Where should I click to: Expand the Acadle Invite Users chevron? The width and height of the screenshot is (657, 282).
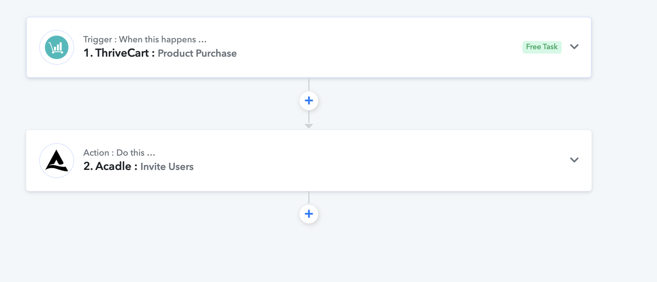574,160
